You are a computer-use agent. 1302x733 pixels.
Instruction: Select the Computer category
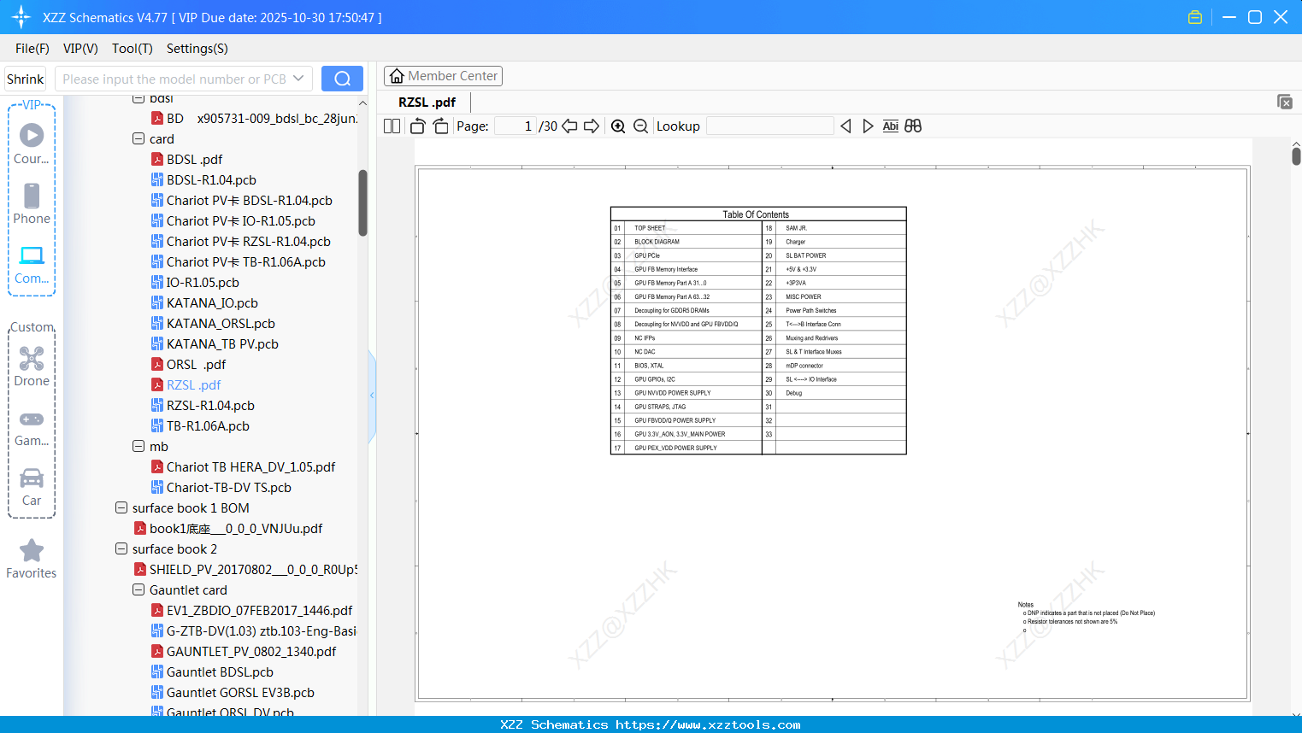pyautogui.click(x=32, y=265)
